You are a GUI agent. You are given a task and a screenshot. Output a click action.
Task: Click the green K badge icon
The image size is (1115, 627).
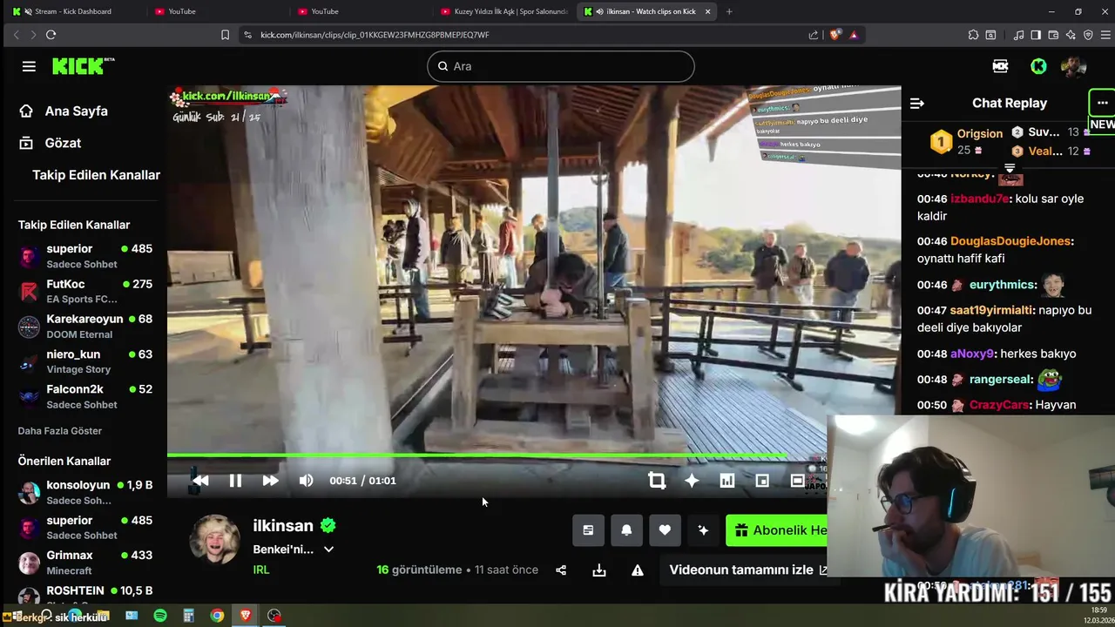pos(1038,66)
